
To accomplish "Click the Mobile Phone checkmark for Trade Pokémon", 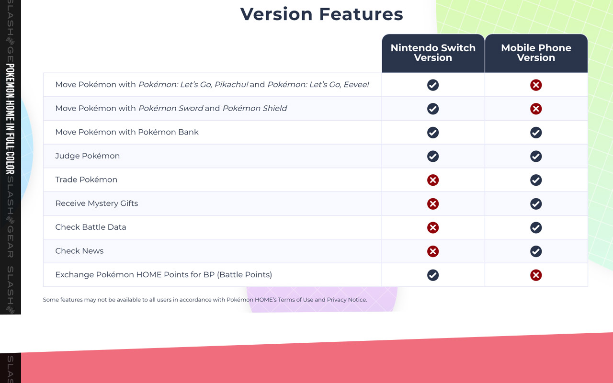I will (x=536, y=180).
